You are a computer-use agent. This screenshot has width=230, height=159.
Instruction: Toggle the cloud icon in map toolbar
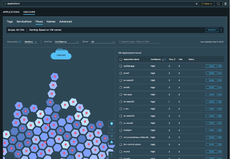coord(111,130)
